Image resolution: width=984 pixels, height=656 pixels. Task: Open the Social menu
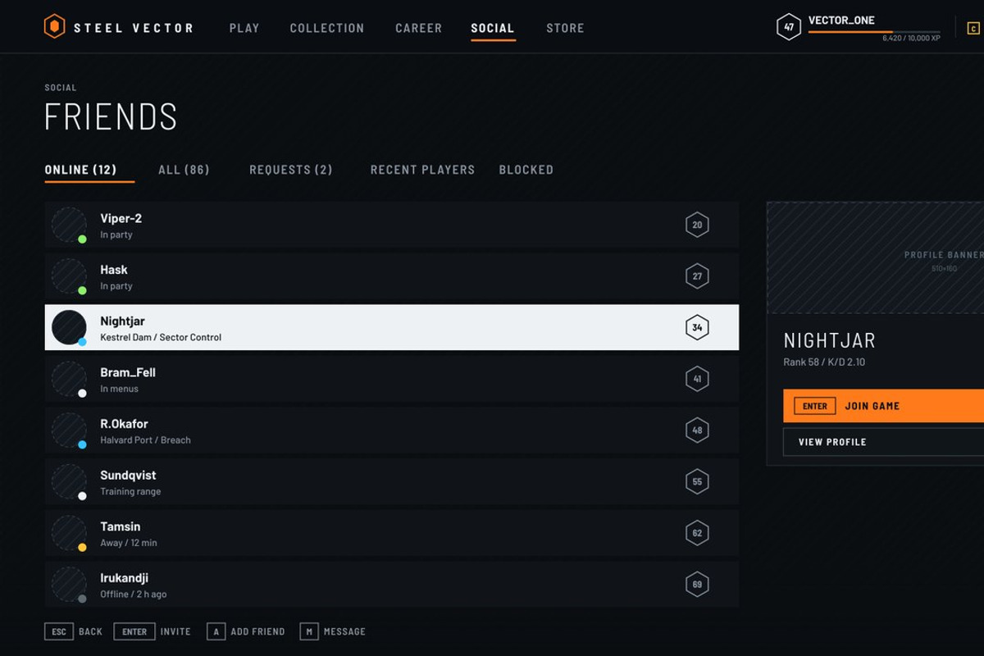[x=493, y=28]
